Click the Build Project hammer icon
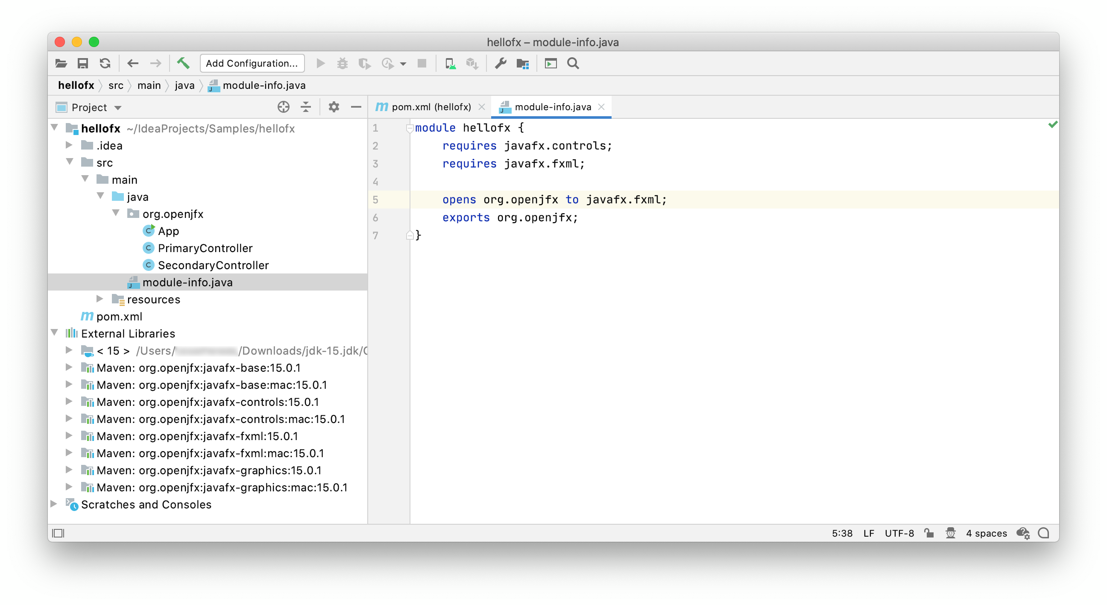Image resolution: width=1107 pixels, height=605 pixels. (x=184, y=63)
